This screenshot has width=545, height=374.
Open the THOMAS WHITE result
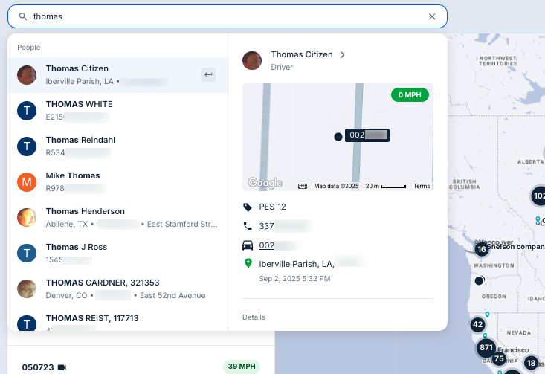point(117,111)
